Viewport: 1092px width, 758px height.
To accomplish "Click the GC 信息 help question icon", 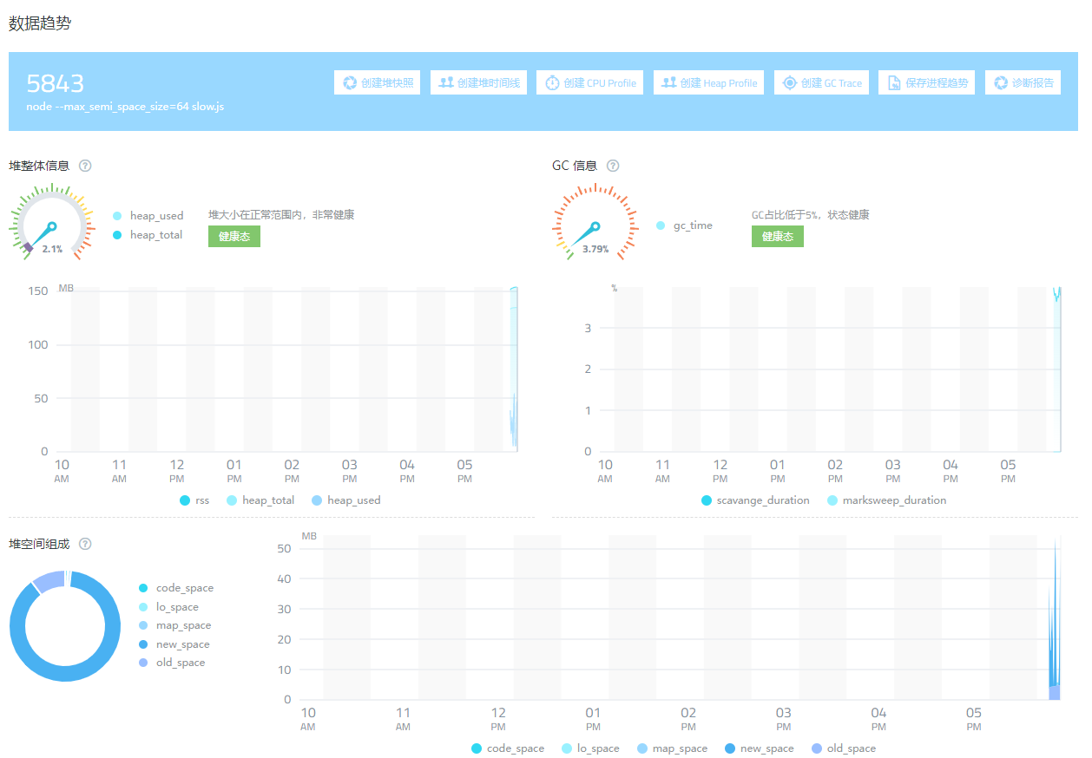I will click(x=613, y=166).
